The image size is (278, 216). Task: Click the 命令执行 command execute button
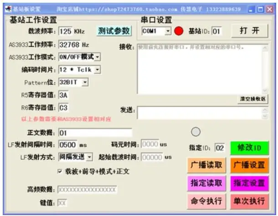click(206, 201)
